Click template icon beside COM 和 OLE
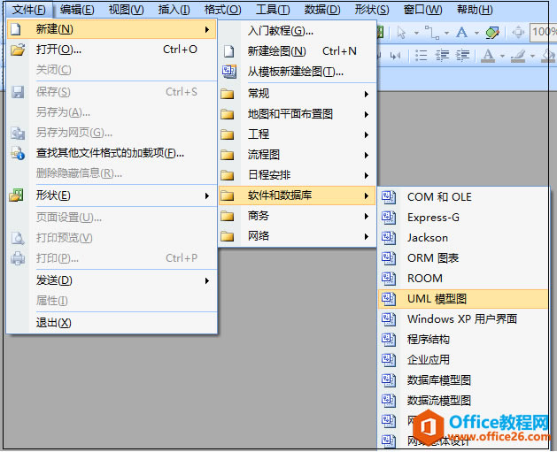This screenshot has width=557, height=452. tap(389, 197)
